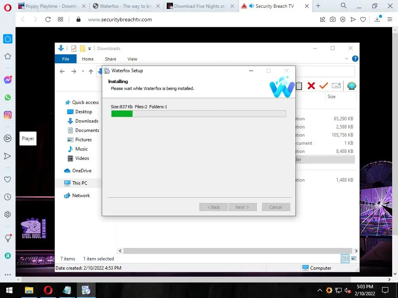Select Documents in navigation pane
The width and height of the screenshot is (398, 298).
pyautogui.click(x=83, y=130)
